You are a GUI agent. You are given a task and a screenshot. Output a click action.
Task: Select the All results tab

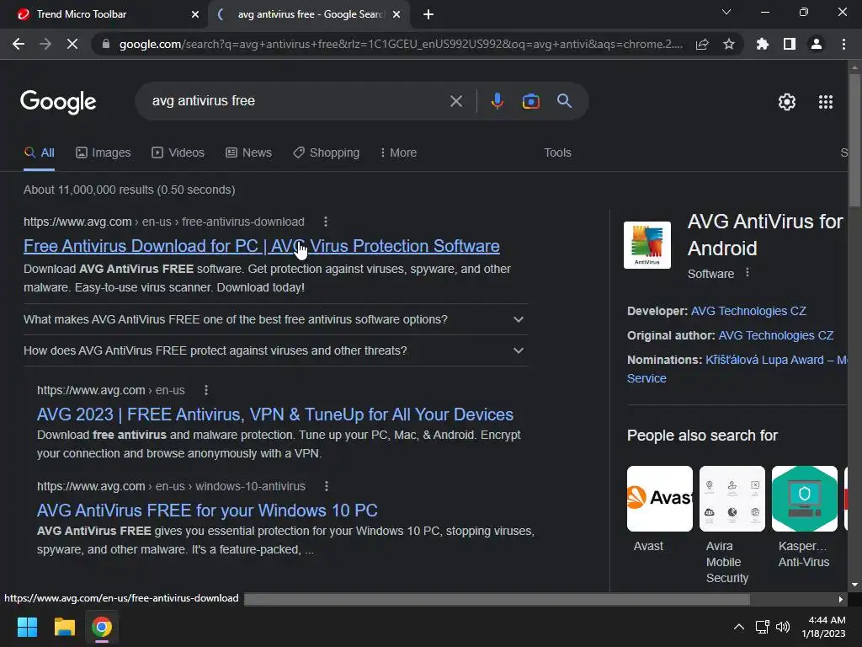(39, 153)
